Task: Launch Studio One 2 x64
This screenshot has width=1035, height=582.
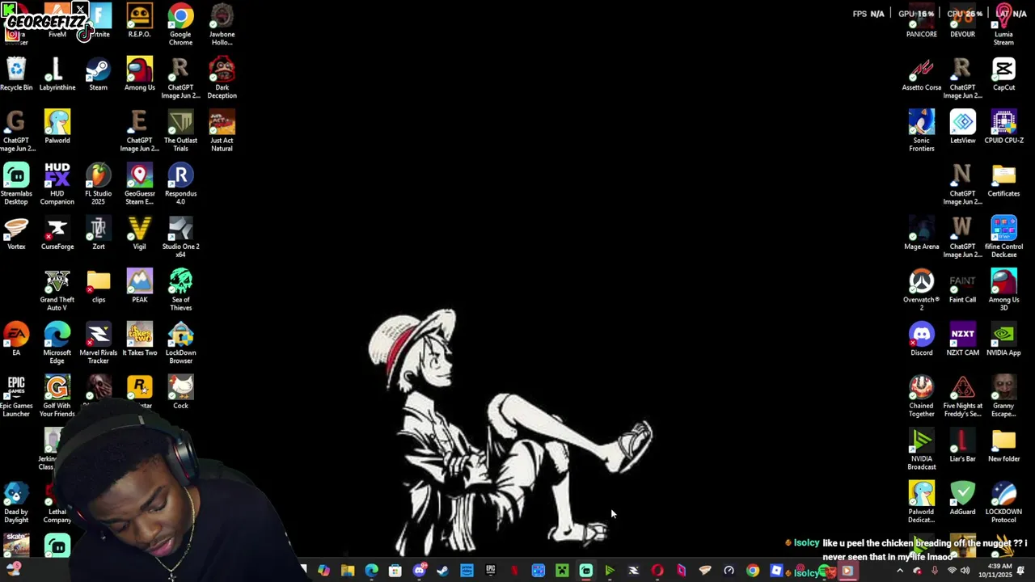Action: tap(180, 236)
